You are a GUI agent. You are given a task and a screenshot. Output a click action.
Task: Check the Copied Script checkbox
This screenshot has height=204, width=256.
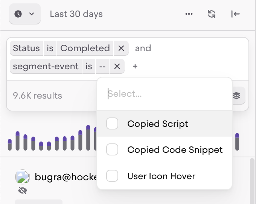pos(112,123)
